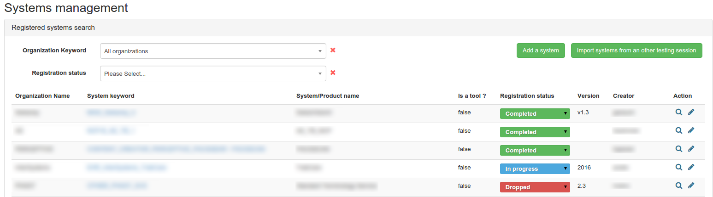This screenshot has width=713, height=197.
Task: Reset the Registration status filter with red X
Action: 333,73
